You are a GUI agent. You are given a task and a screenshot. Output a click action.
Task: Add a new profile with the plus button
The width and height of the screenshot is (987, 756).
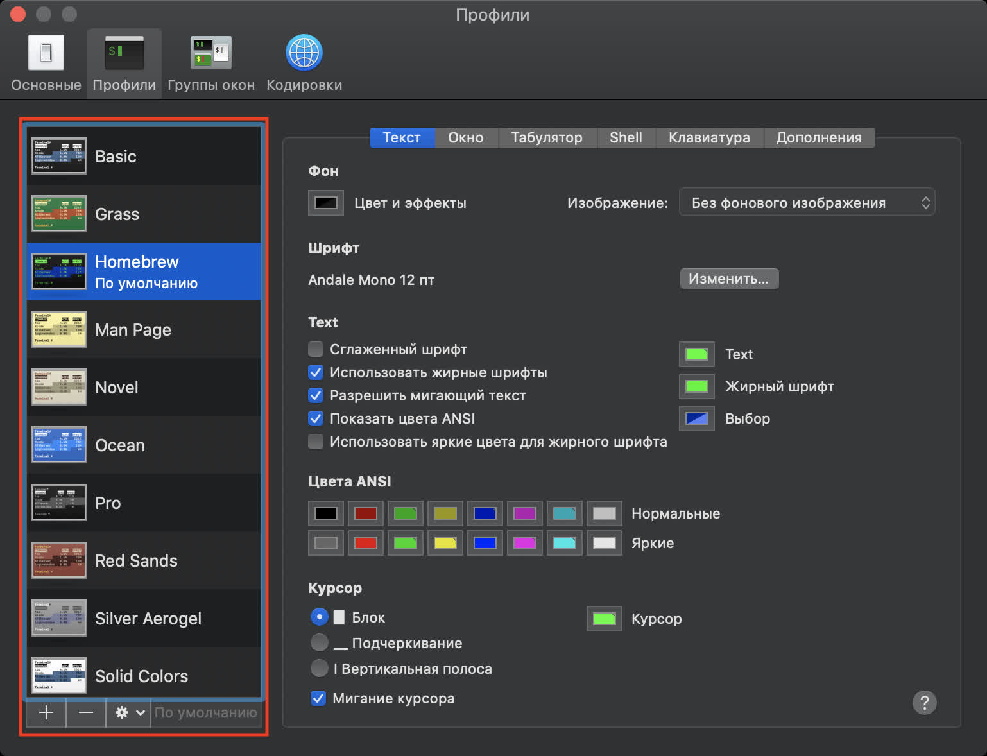46,712
